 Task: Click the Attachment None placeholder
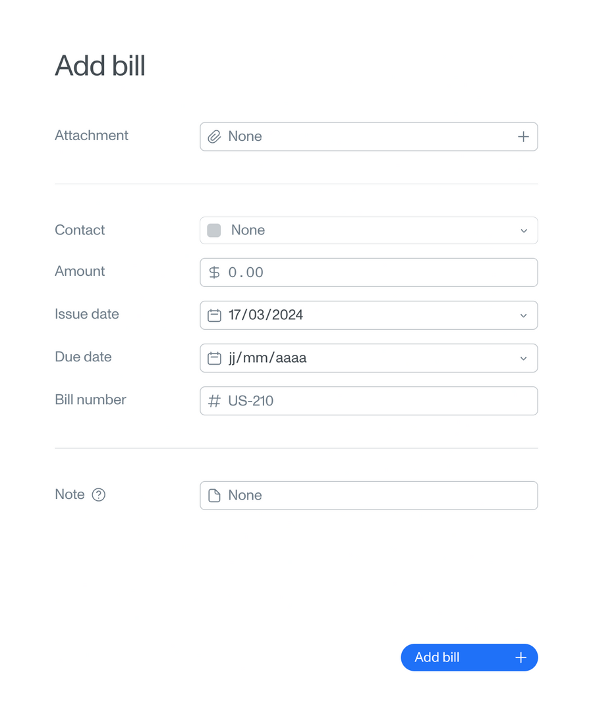pyautogui.click(x=244, y=136)
